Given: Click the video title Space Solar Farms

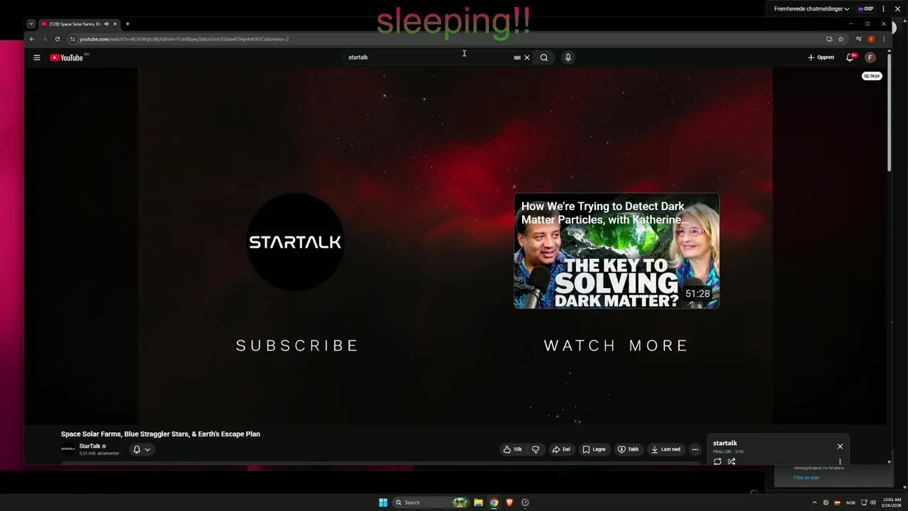Looking at the screenshot, I should click(160, 434).
